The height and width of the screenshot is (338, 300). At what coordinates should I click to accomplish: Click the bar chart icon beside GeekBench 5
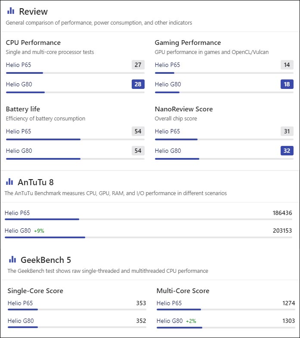(x=12, y=259)
